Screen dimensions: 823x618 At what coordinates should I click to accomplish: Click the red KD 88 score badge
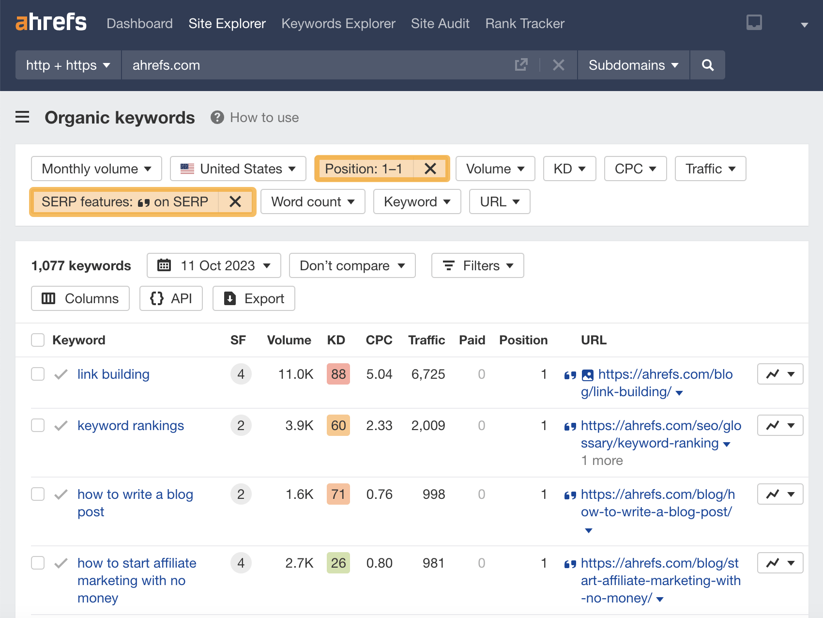(x=338, y=374)
